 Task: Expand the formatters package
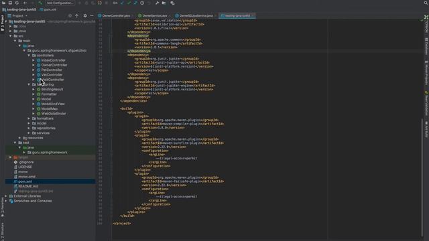29,118
